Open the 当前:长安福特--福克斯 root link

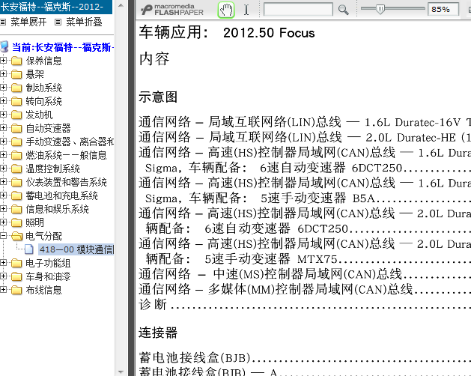click(x=63, y=47)
